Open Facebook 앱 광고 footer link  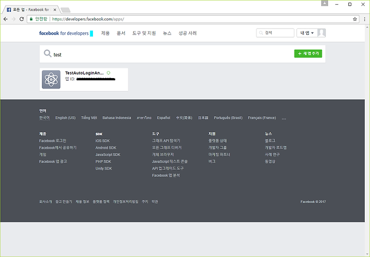pyautogui.click(x=53, y=161)
